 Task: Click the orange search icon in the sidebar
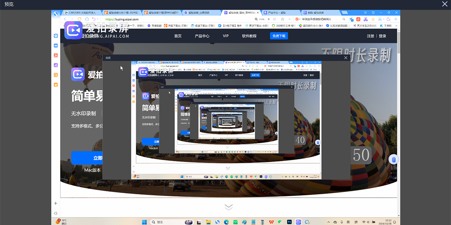coord(56,75)
